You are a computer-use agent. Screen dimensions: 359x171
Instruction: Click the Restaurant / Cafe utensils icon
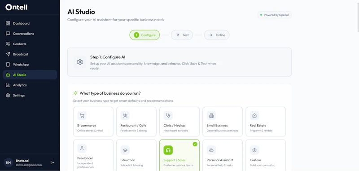[x=125, y=116]
